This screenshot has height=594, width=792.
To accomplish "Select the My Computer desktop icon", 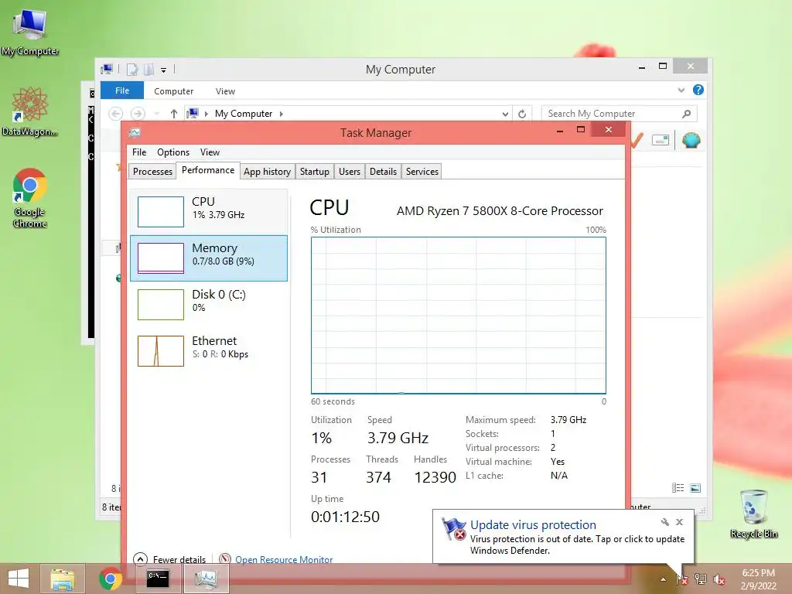I will [30, 32].
